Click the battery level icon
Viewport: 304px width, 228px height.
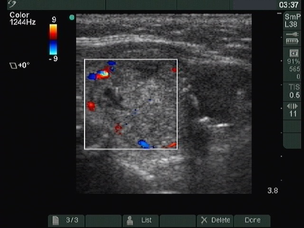point(293,41)
